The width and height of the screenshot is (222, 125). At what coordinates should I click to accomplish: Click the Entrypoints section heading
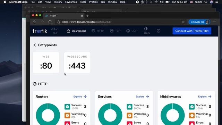click(45, 45)
